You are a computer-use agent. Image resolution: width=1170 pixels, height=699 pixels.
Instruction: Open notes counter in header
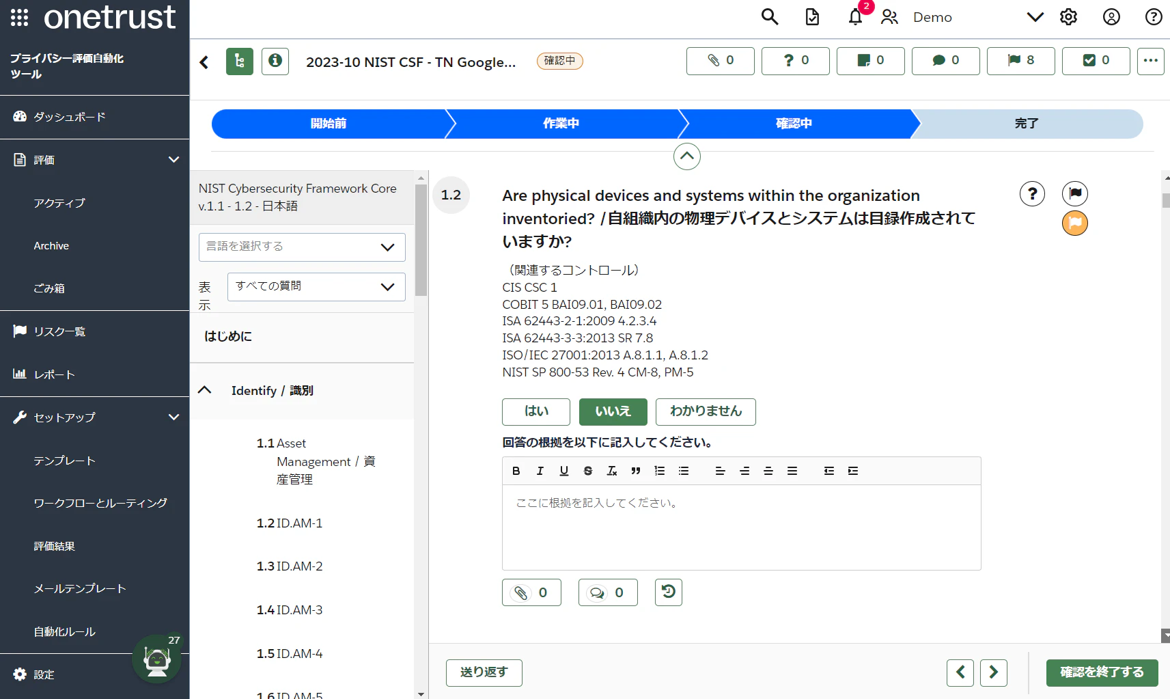pyautogui.click(x=871, y=61)
